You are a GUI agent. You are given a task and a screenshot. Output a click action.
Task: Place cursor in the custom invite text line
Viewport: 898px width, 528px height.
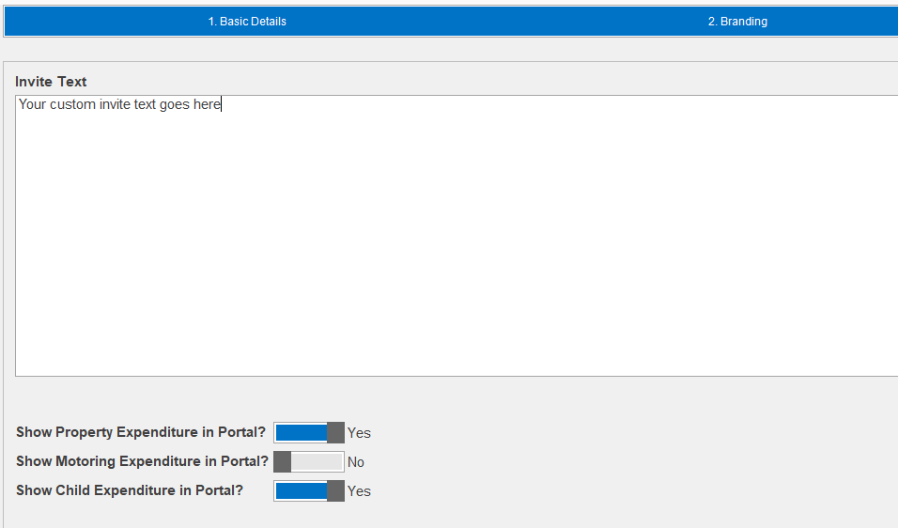pyautogui.click(x=119, y=104)
